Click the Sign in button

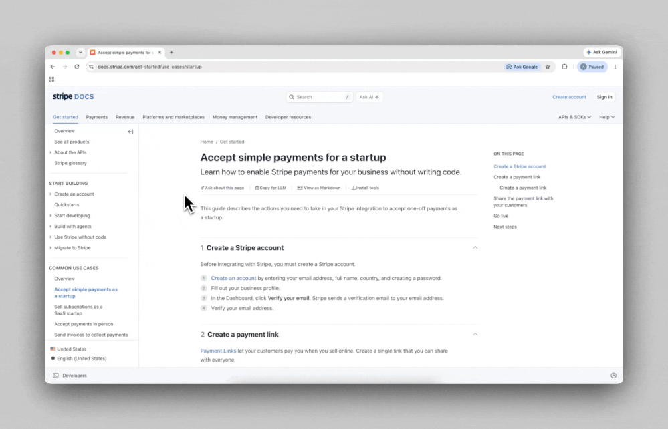tap(604, 97)
